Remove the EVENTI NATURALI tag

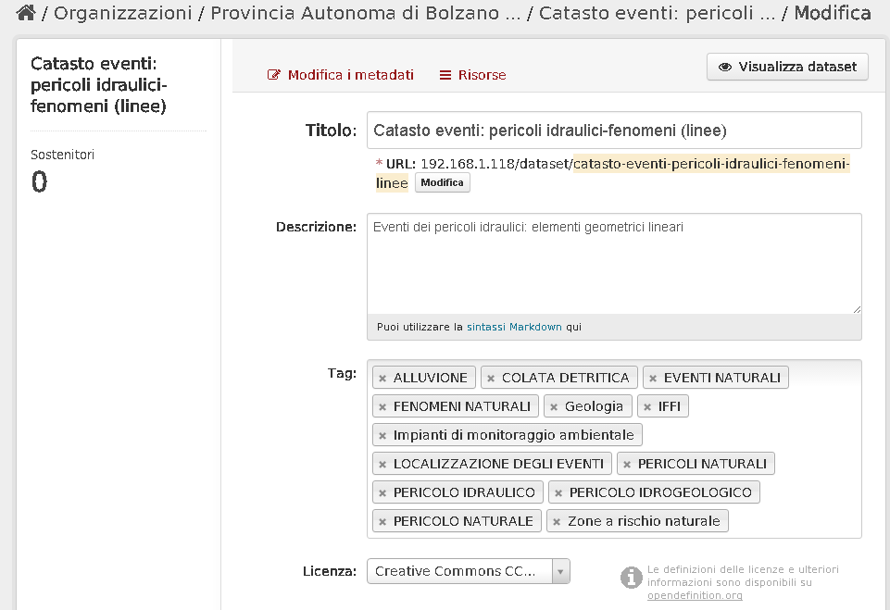653,379
